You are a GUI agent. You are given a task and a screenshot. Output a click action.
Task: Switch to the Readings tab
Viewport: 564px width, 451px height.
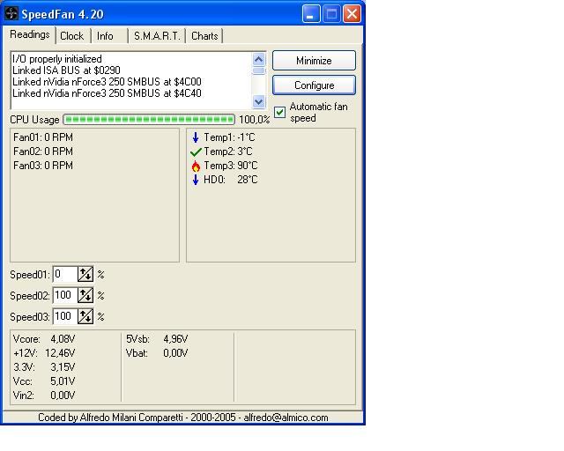[30, 34]
